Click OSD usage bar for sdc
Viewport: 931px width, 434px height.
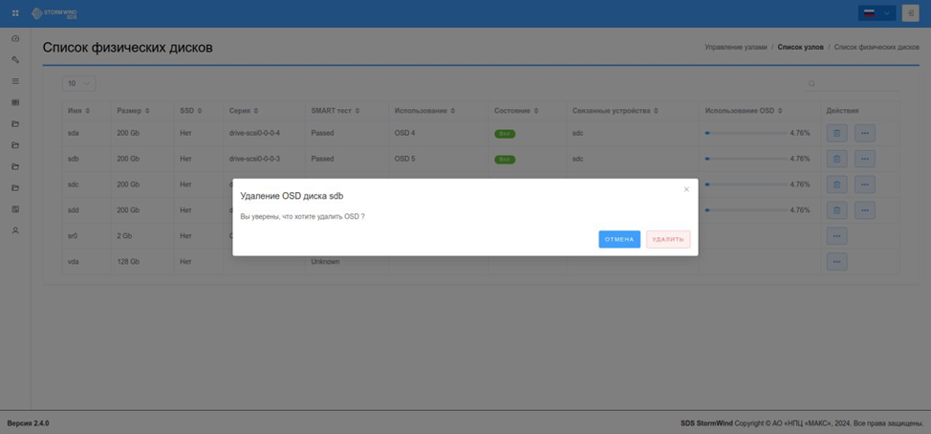point(746,184)
